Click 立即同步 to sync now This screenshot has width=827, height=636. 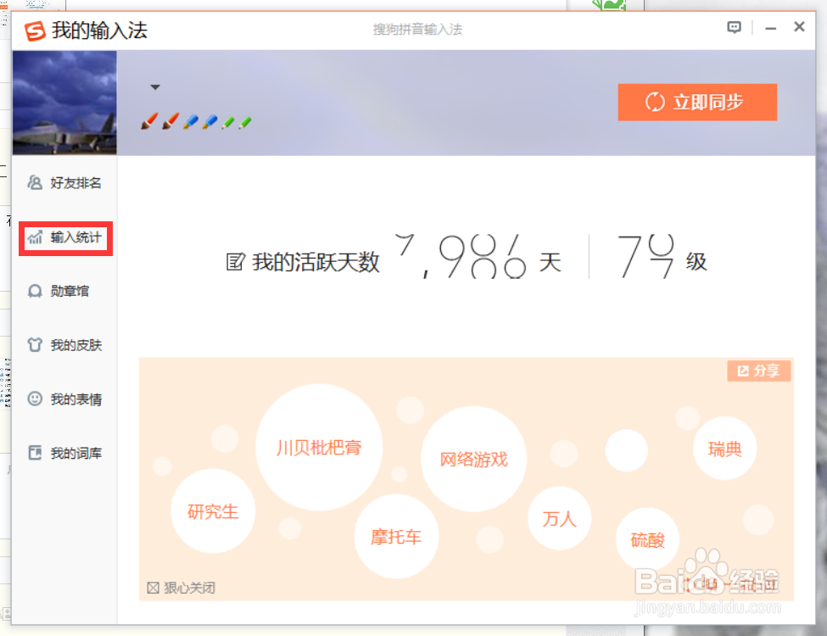click(697, 102)
